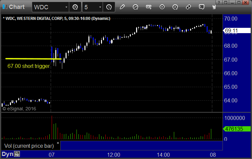
Task: Open the alerts A icon menu
Action: [x=175, y=7]
